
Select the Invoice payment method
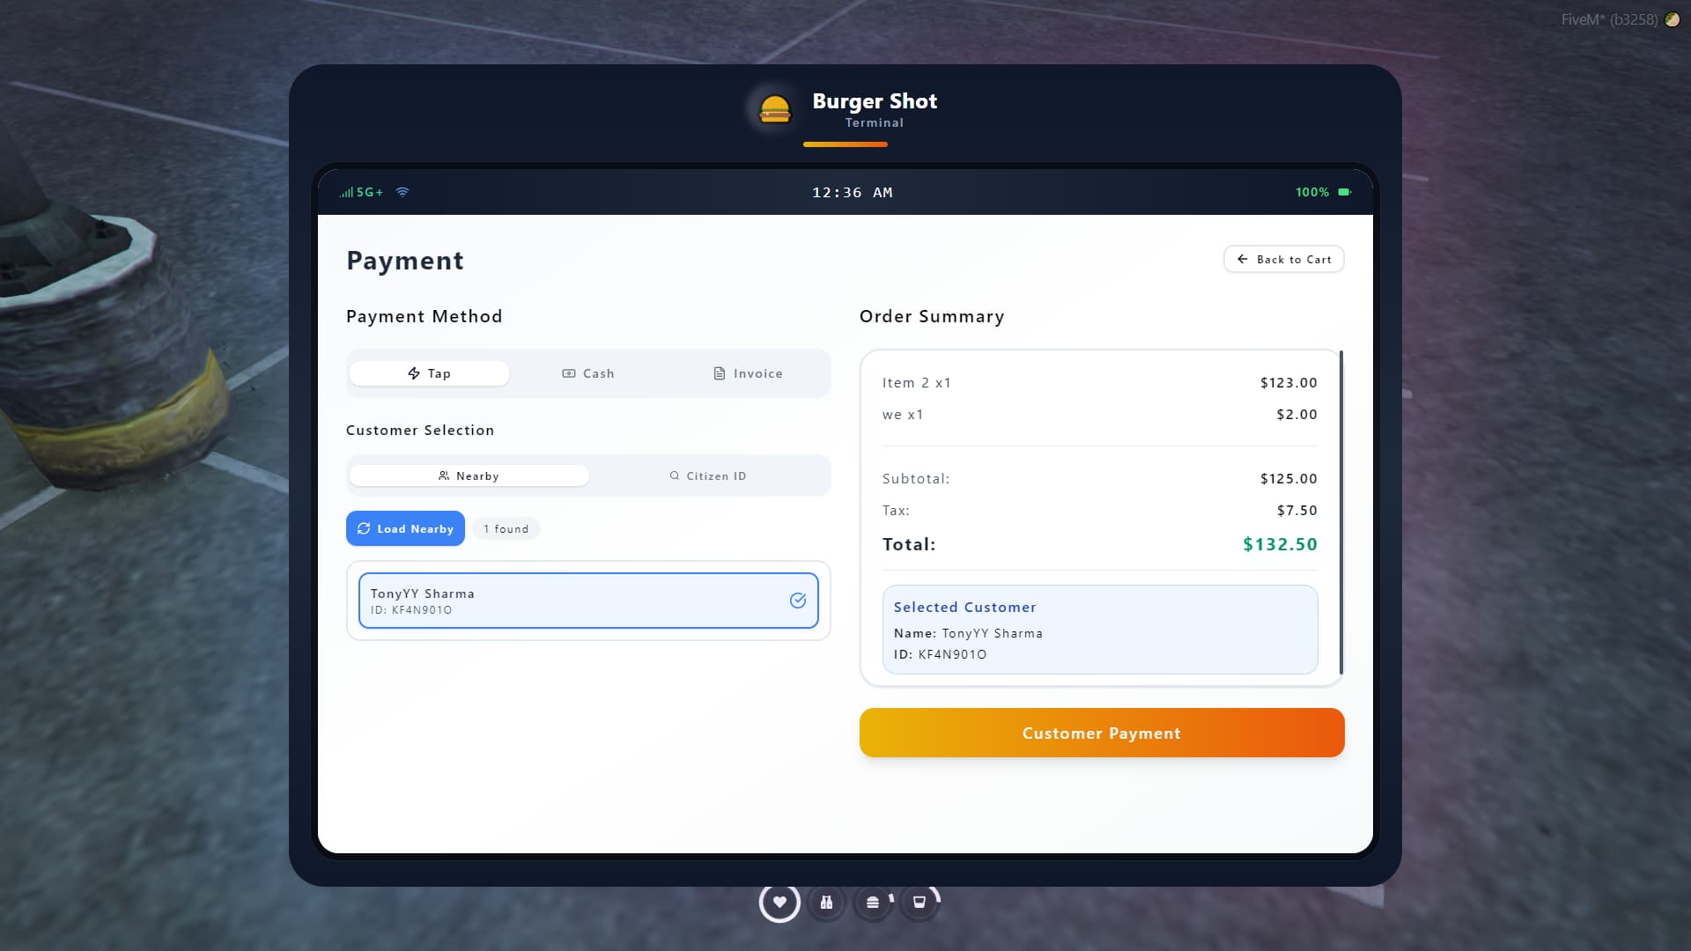(x=748, y=373)
